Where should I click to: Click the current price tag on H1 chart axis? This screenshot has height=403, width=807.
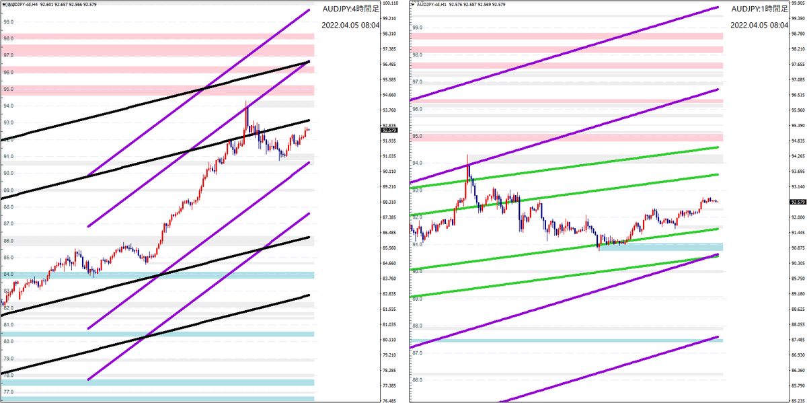point(799,202)
